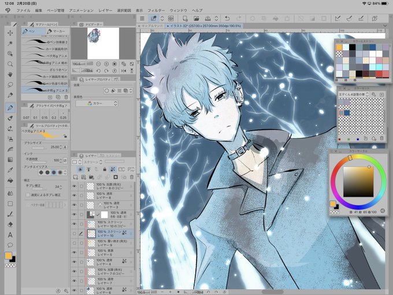
Task: Select the Eyedropper tool
Action: [10, 170]
